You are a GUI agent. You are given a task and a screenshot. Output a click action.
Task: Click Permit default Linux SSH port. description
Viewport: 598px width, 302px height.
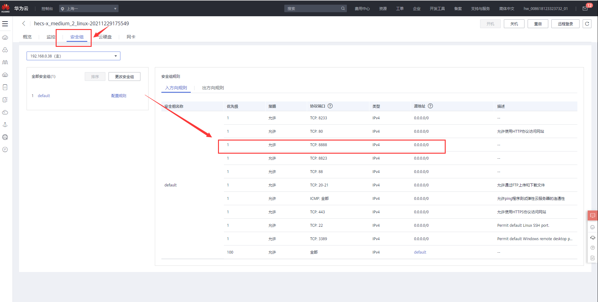pos(523,225)
